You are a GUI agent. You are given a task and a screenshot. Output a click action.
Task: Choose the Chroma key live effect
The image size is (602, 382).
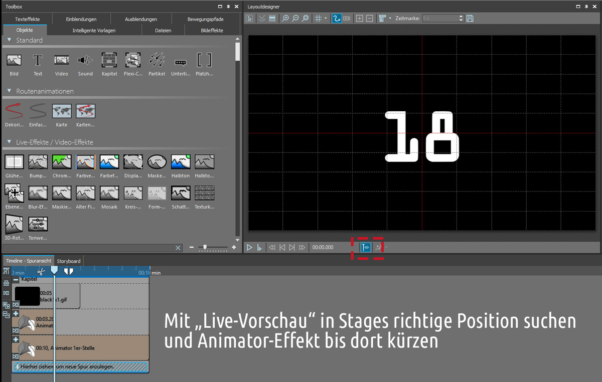pos(61,162)
